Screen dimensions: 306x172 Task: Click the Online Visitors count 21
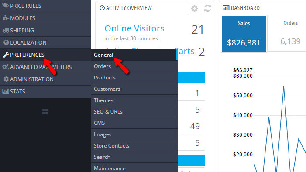[x=197, y=30]
